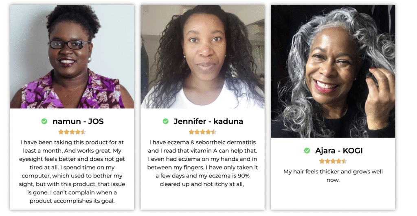The height and width of the screenshot is (216, 417).
Task: Click Jennifer's eczema review text
Action: click(x=203, y=163)
